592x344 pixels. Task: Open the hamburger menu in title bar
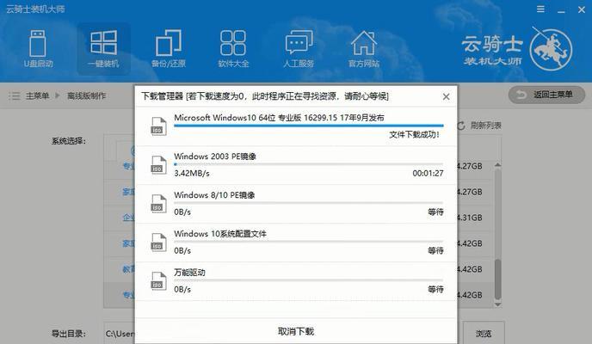540,9
